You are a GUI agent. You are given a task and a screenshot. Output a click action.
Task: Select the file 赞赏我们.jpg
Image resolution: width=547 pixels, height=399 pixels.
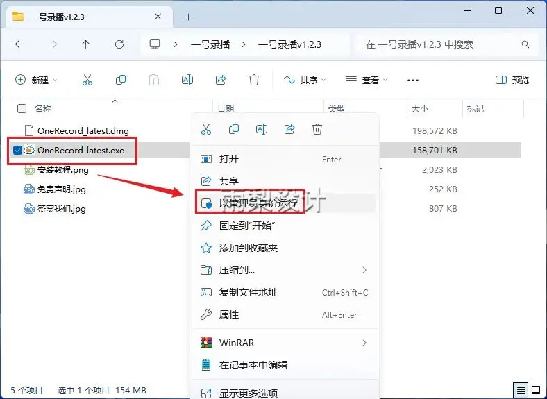(61, 209)
